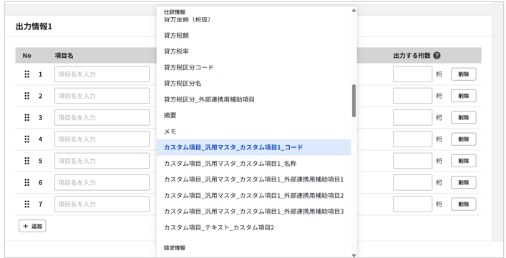This screenshot has height=258, width=506.
Task: Click the 項目名 input field in row 4
Action: click(102, 139)
